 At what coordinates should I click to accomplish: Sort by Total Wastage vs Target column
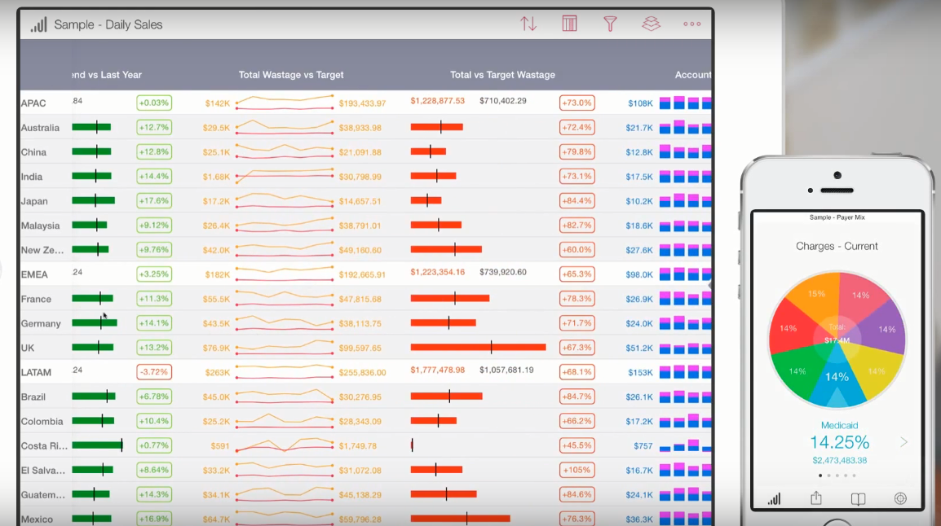point(291,75)
